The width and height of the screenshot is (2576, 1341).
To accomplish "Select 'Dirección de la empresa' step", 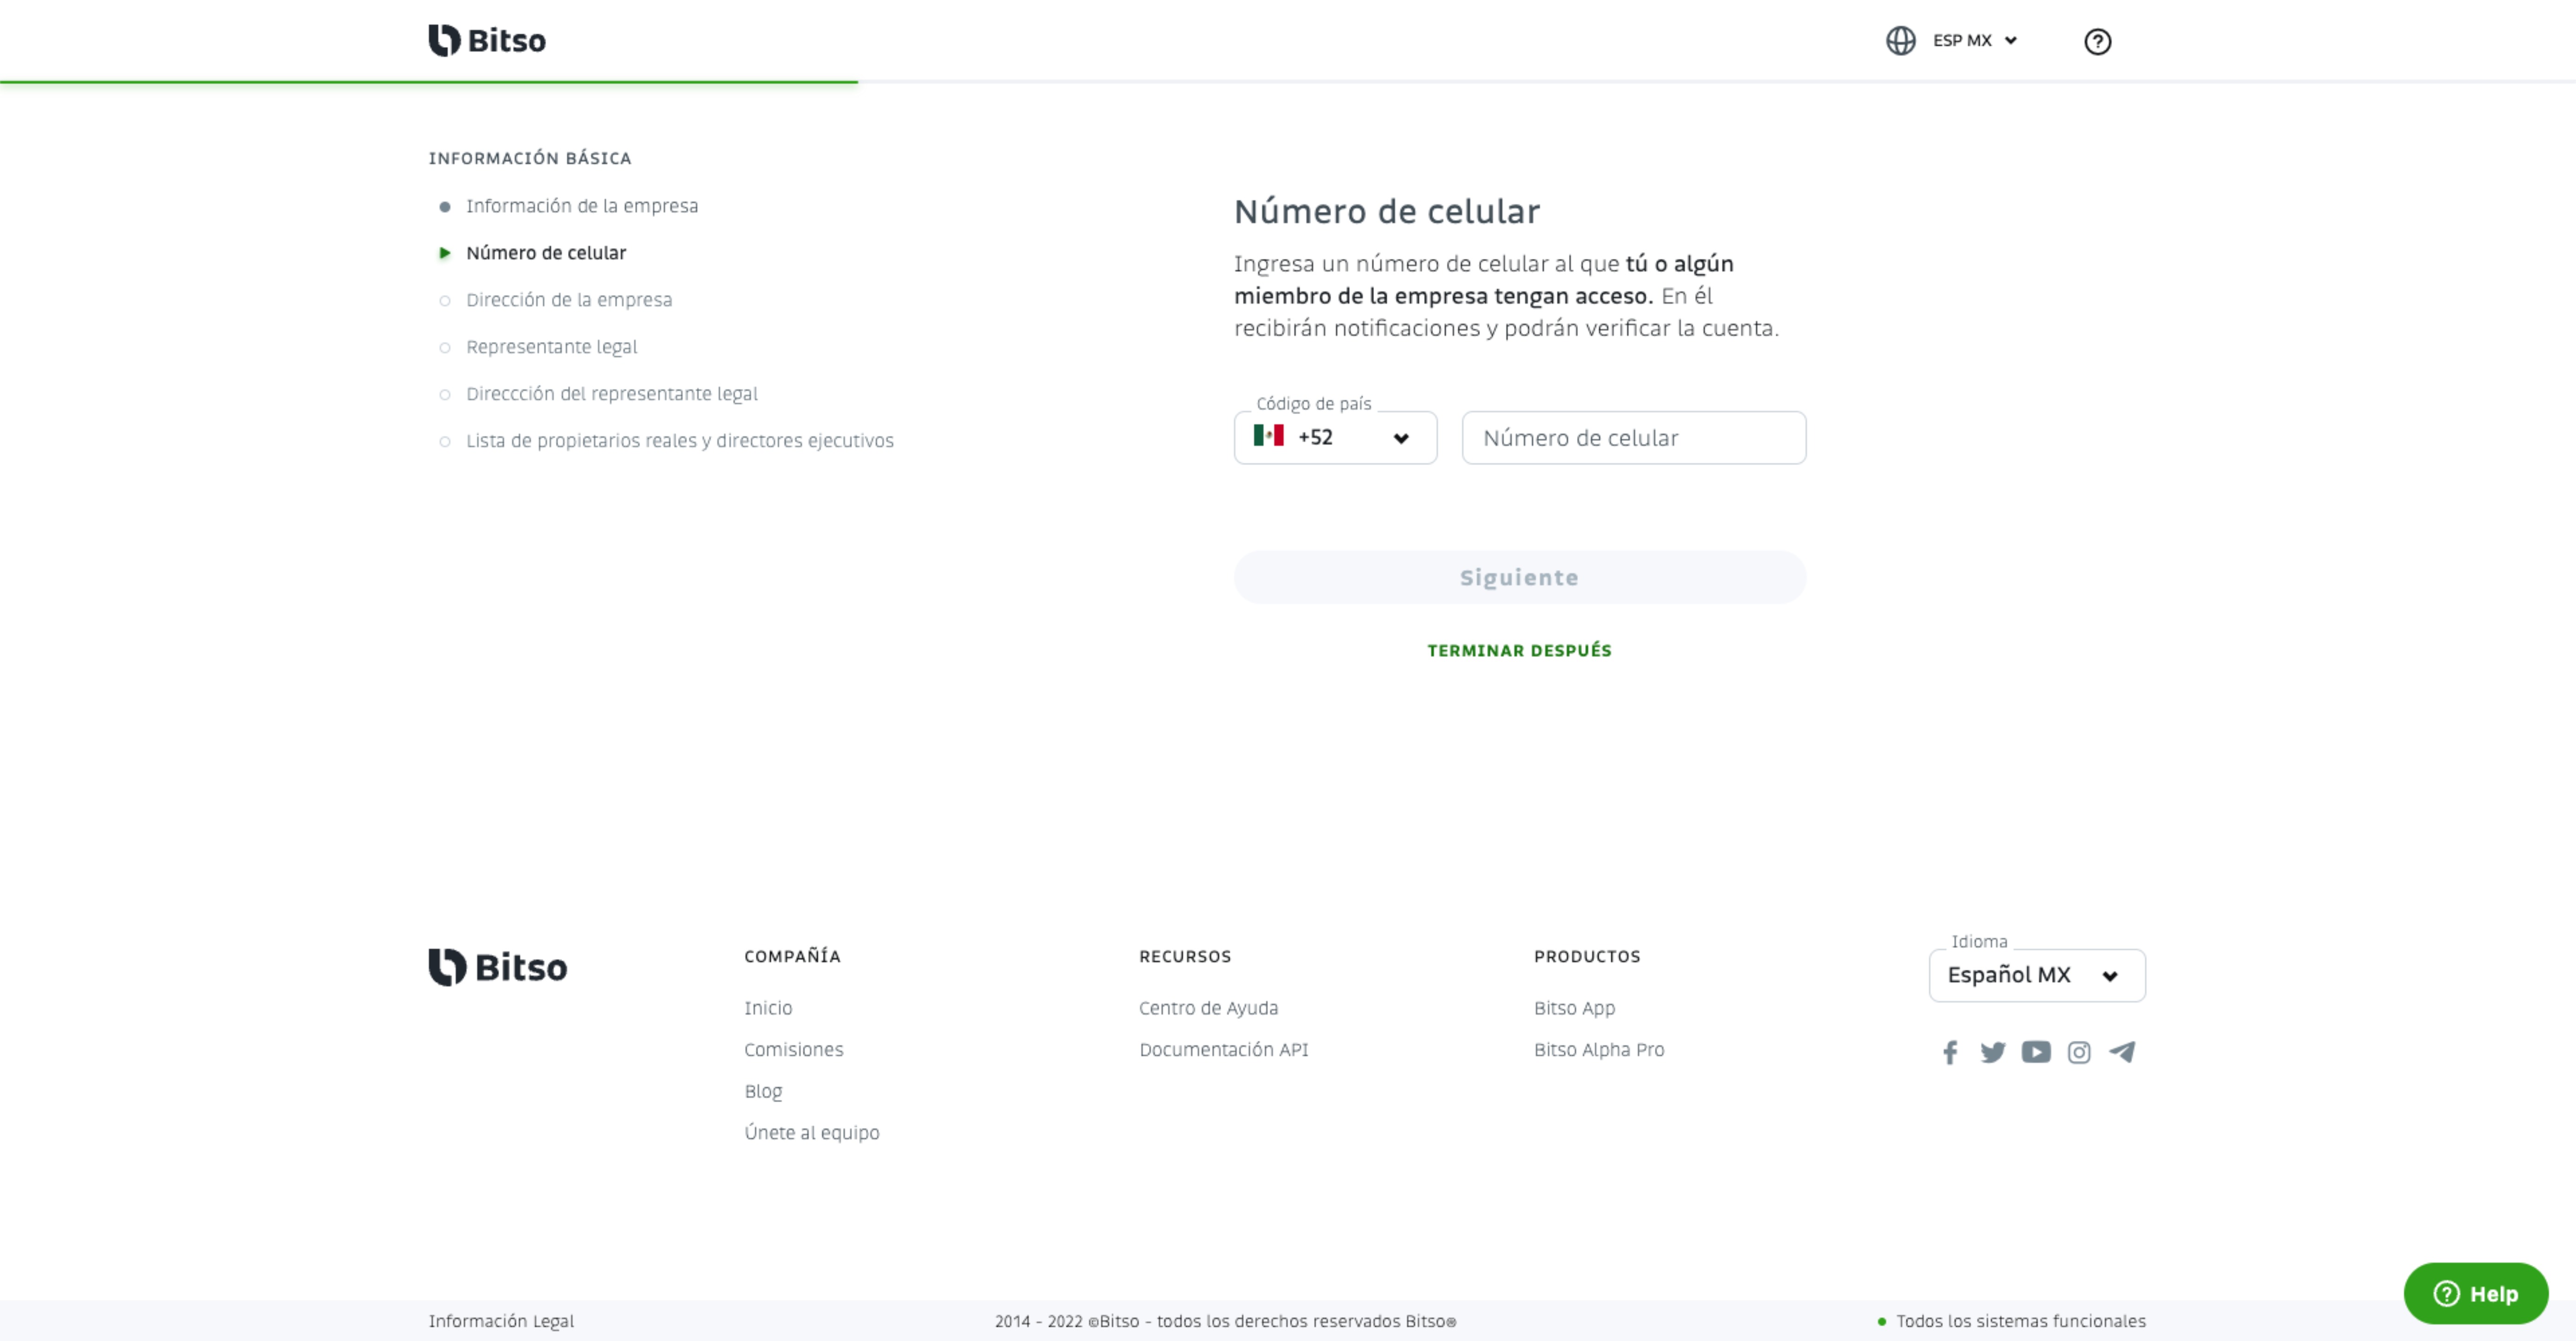I will (568, 300).
